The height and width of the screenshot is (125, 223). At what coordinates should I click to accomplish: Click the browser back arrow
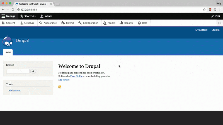point(3,9)
